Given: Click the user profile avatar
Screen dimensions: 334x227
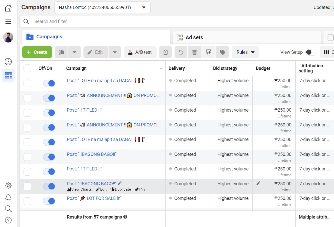Looking at the screenshot, I should pos(8,37).
